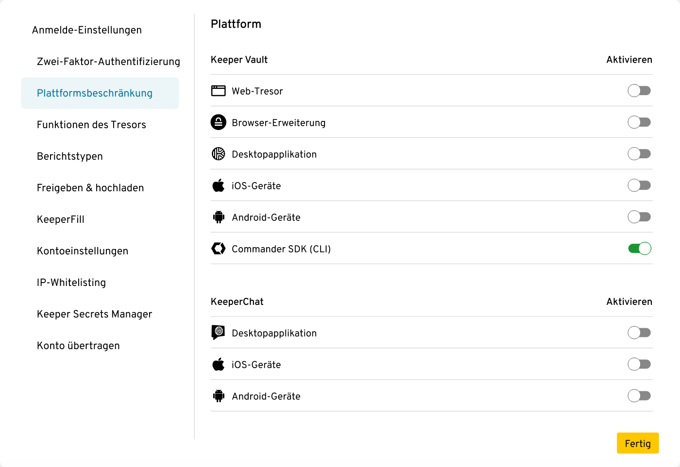This screenshot has height=467, width=680.
Task: Click Desktopapplikation label under KeeperChat
Action: (x=274, y=334)
